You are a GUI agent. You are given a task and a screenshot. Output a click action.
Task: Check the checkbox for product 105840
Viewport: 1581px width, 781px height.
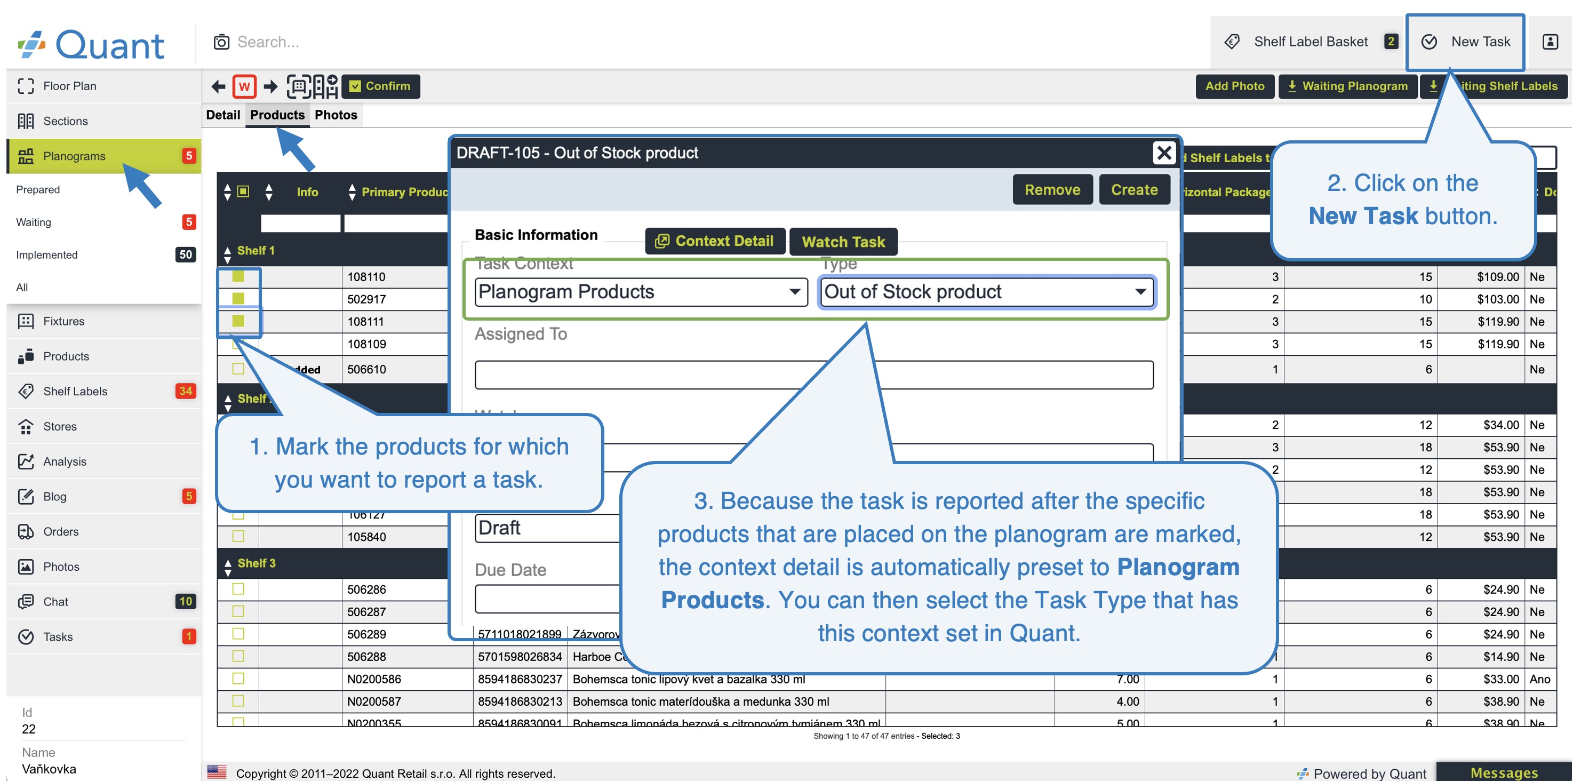(x=238, y=536)
